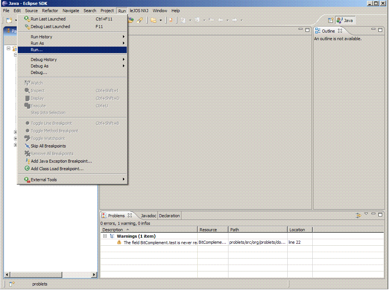Select the Java perspective button
This screenshot has width=389, height=290.
click(345, 20)
